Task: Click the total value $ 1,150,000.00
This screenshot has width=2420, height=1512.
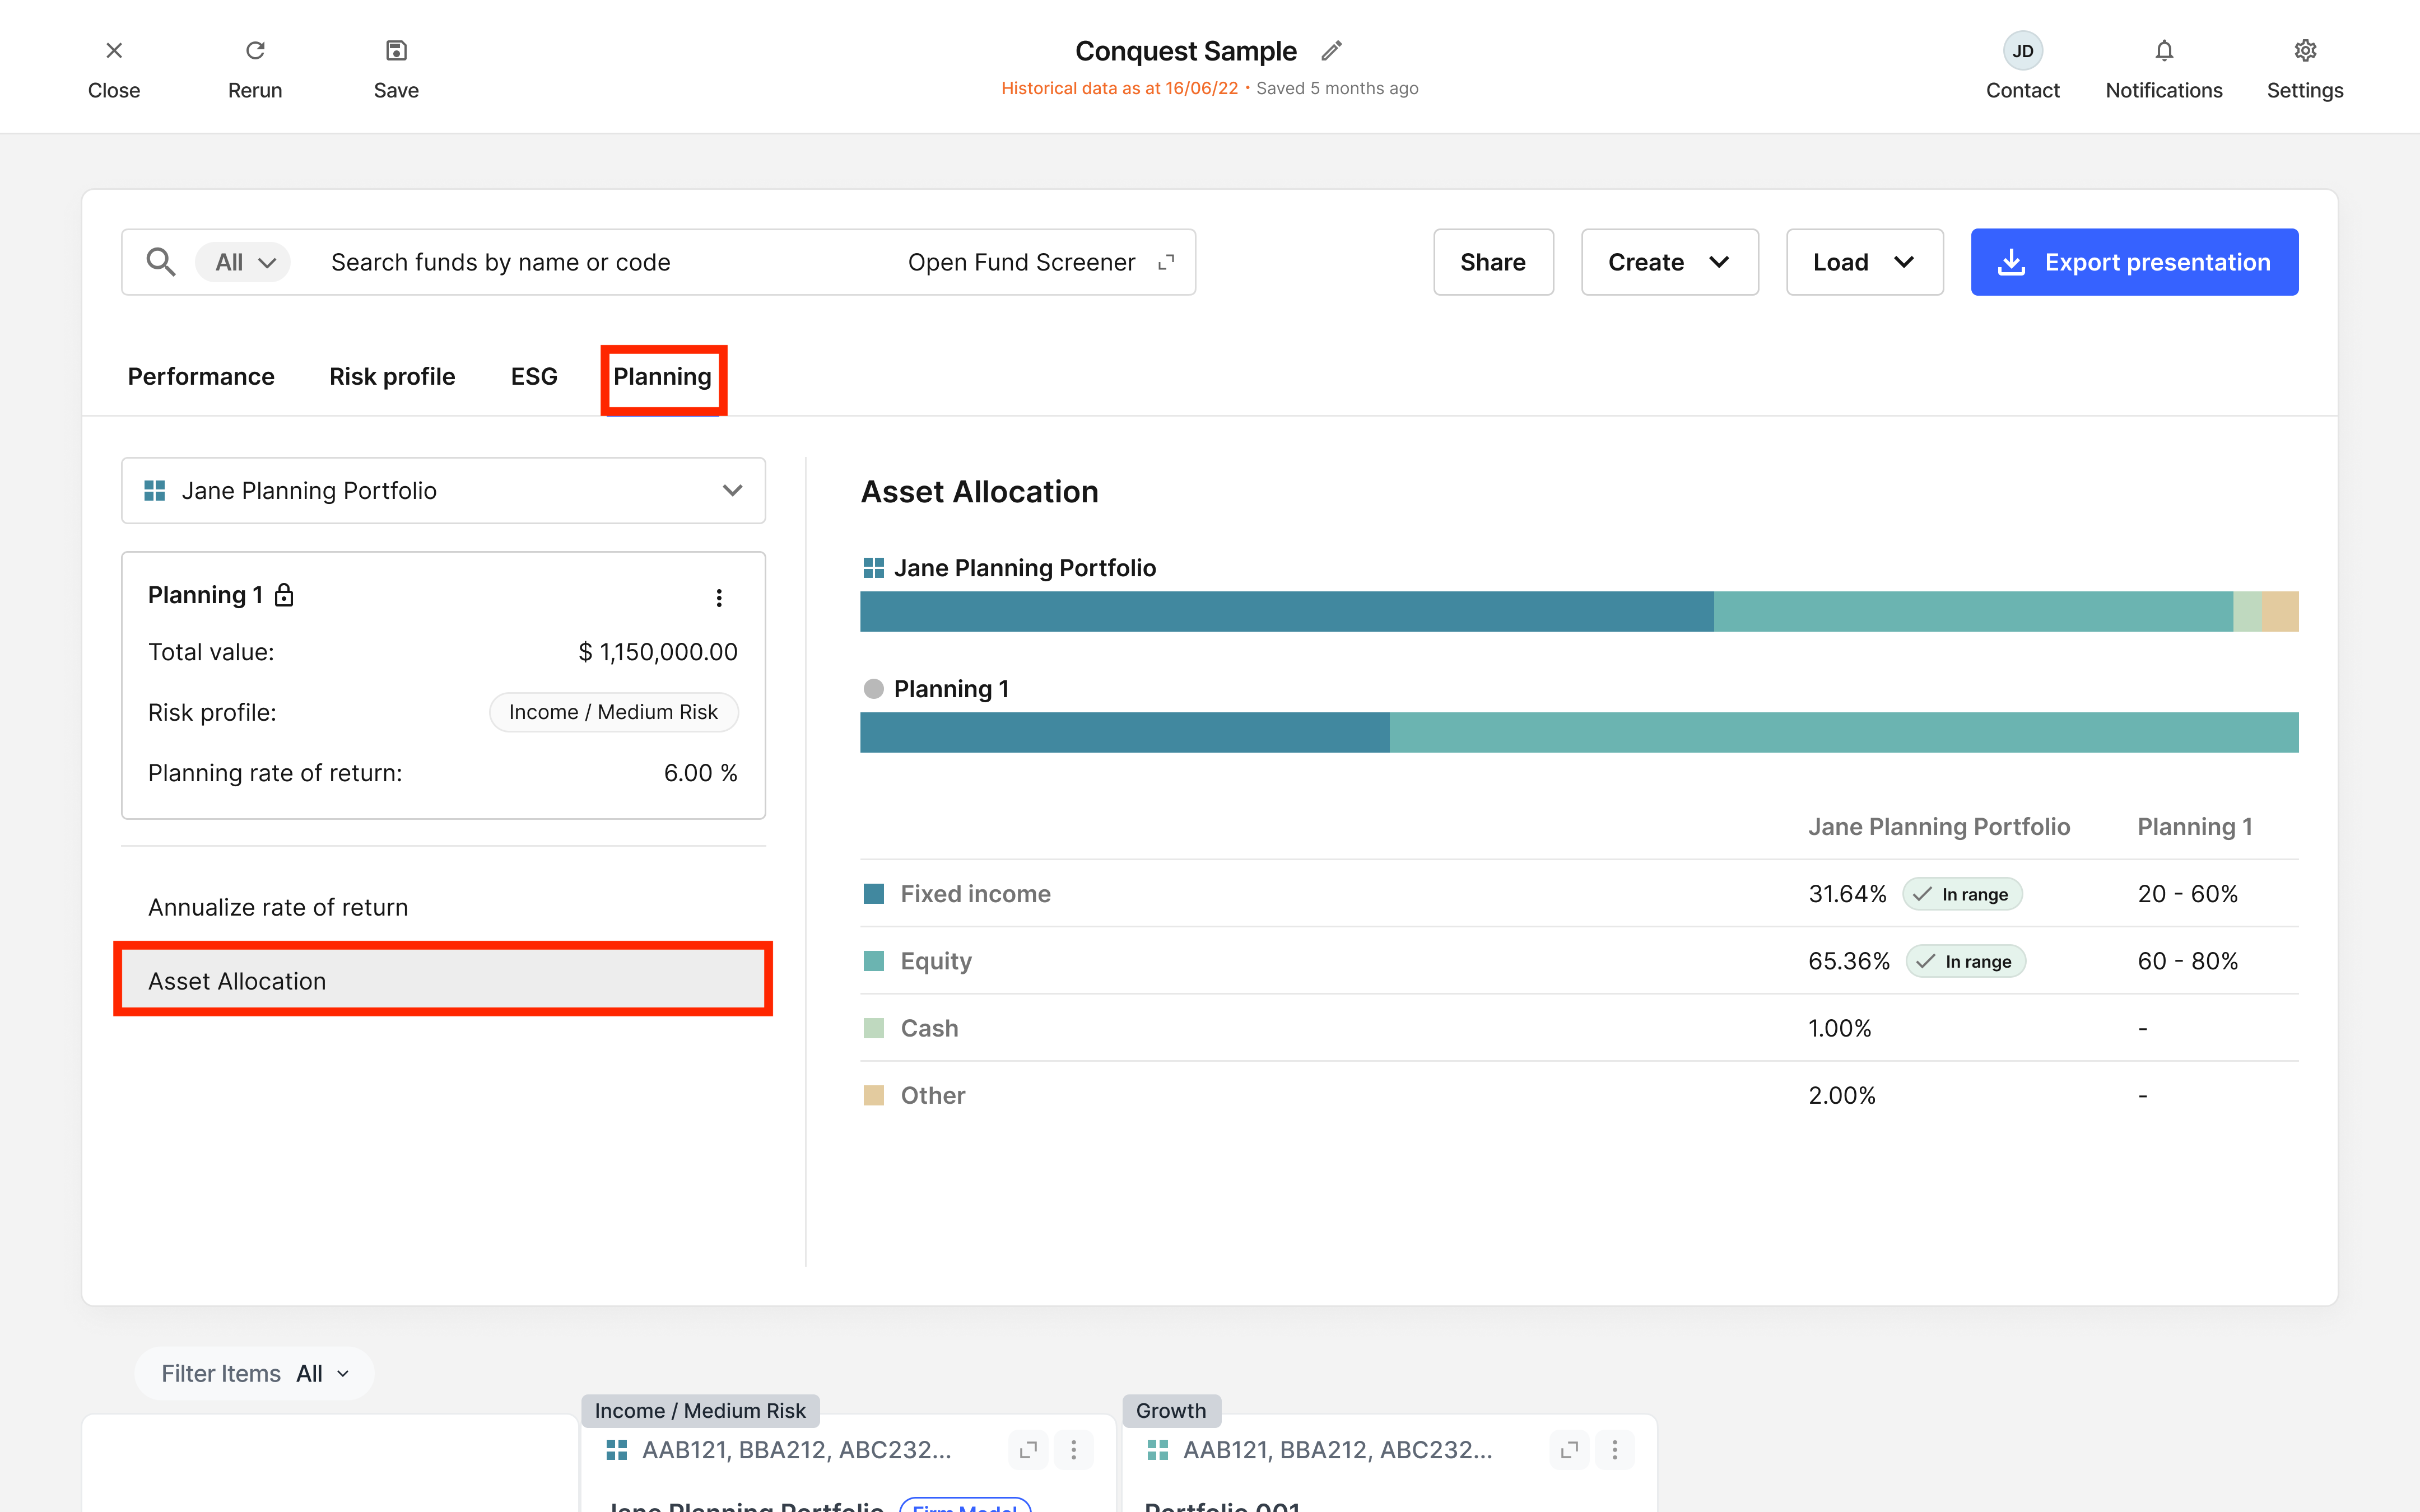Action: [x=658, y=652]
